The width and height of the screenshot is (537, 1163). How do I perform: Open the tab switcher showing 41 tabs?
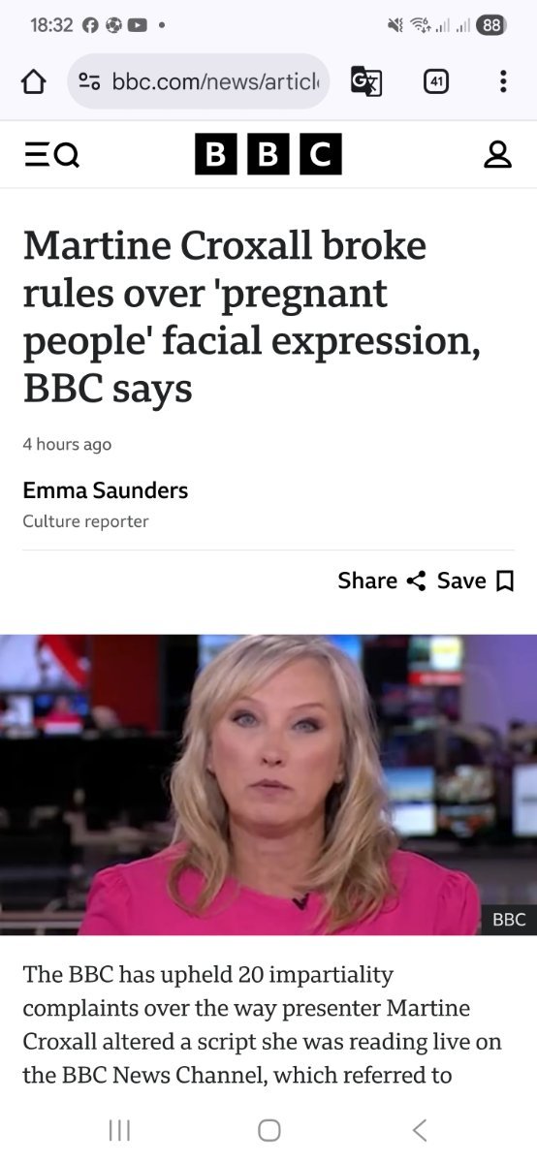pos(436,81)
